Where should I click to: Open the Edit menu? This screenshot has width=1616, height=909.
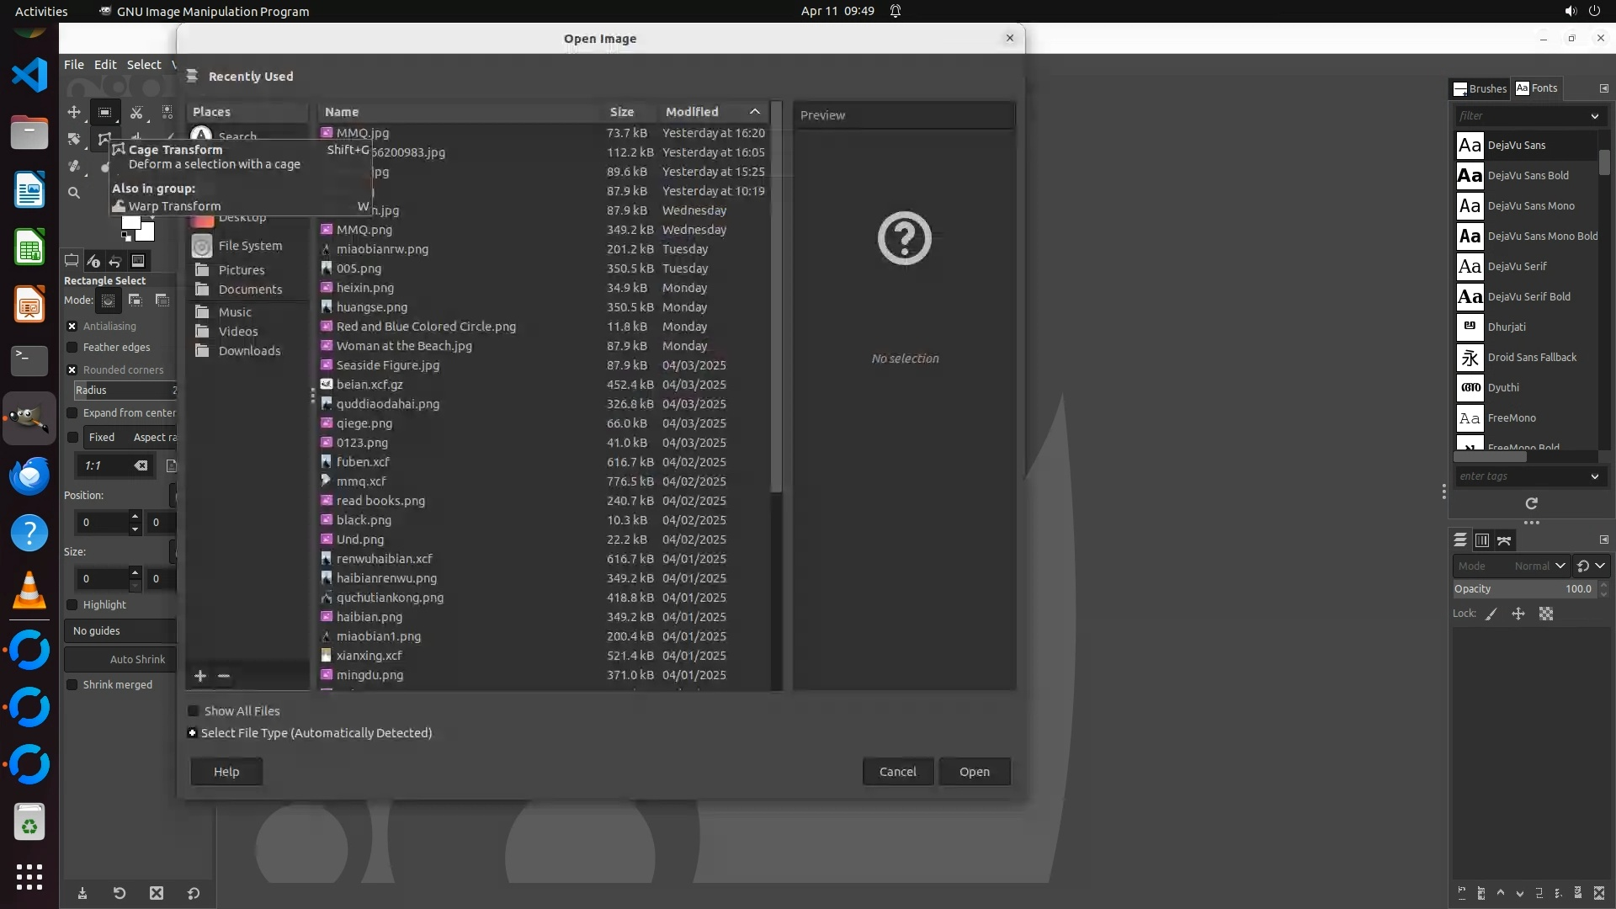point(105,65)
